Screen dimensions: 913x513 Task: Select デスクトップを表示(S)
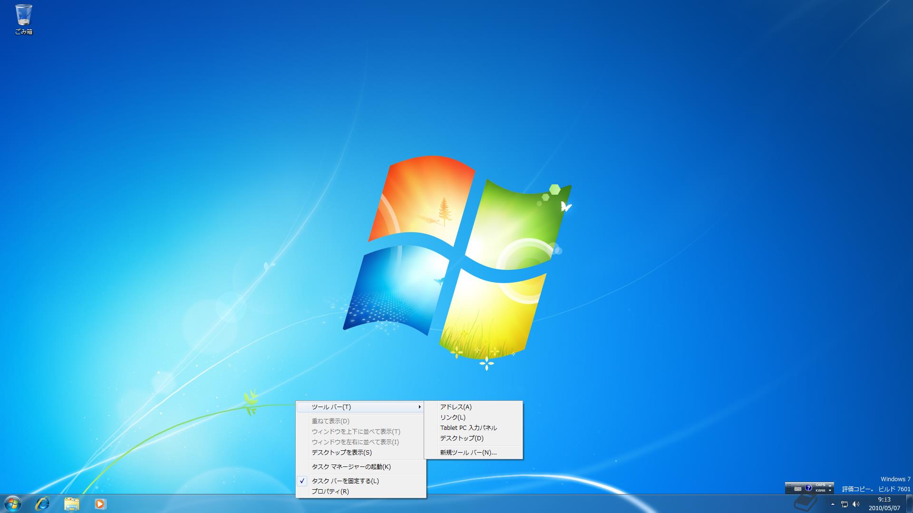coord(361,453)
